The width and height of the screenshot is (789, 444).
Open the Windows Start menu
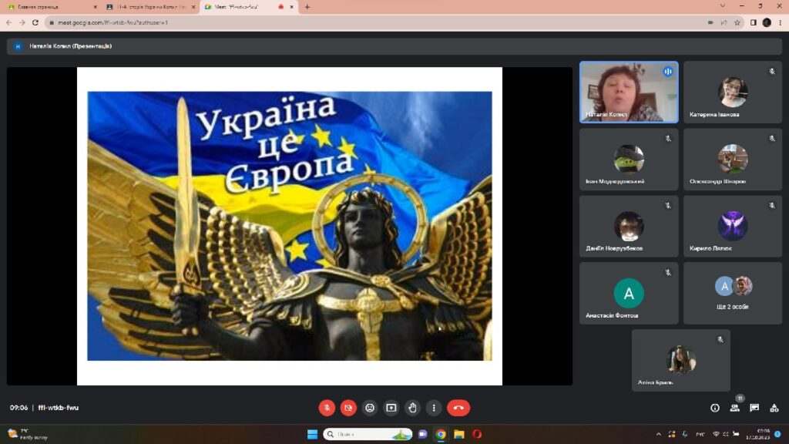coord(313,434)
